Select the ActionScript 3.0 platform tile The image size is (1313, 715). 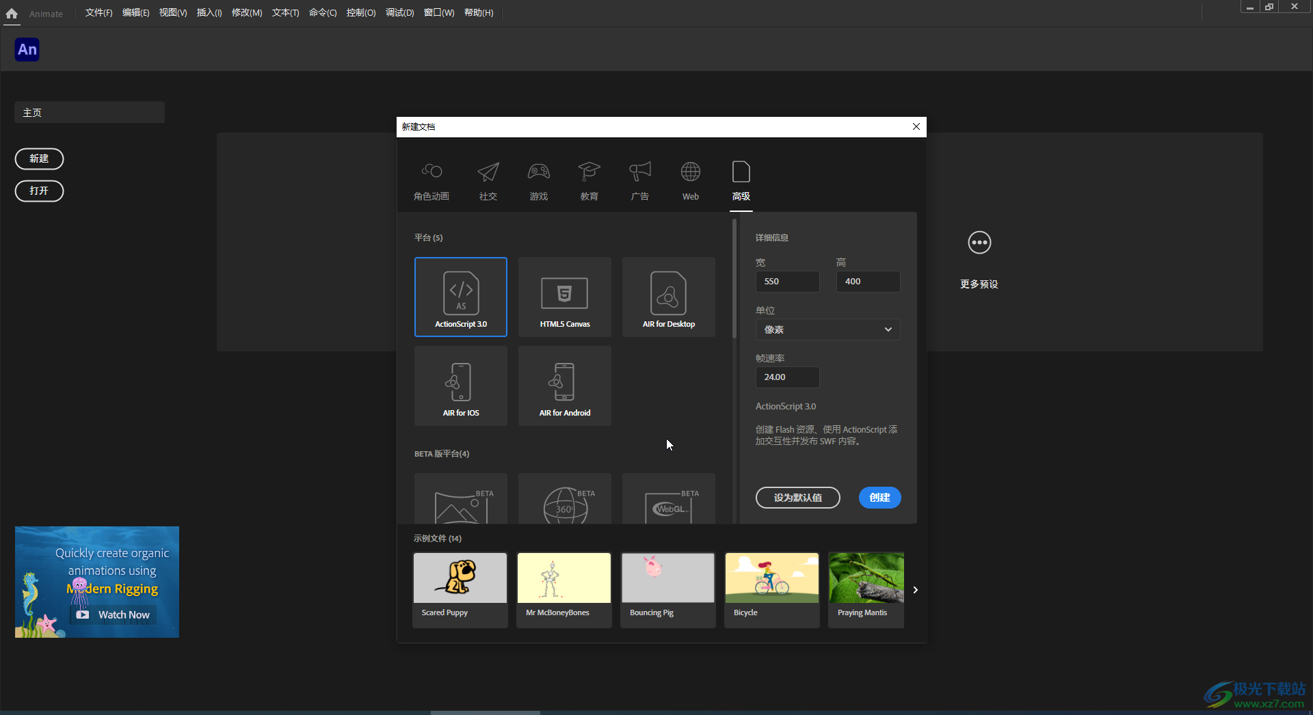pyautogui.click(x=460, y=297)
